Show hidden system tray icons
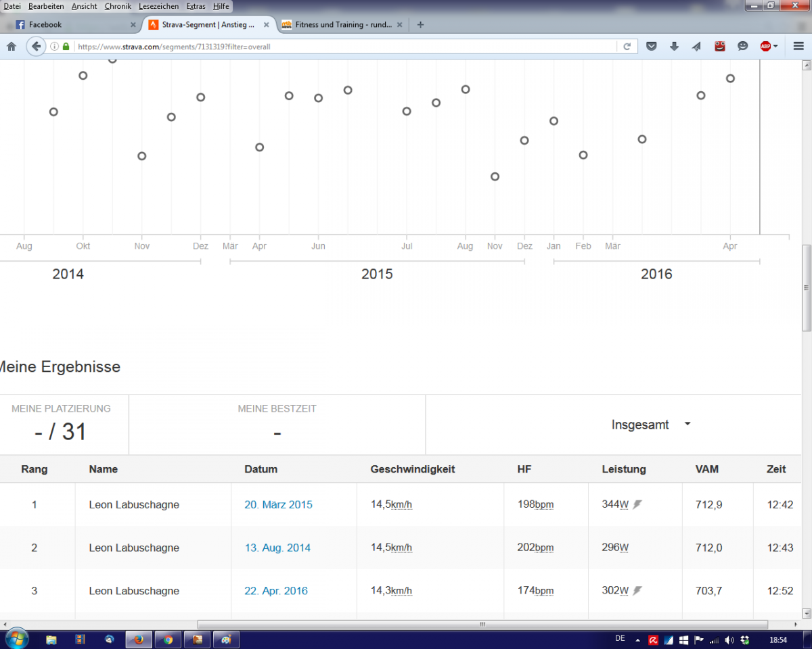812x649 pixels. tap(637, 639)
